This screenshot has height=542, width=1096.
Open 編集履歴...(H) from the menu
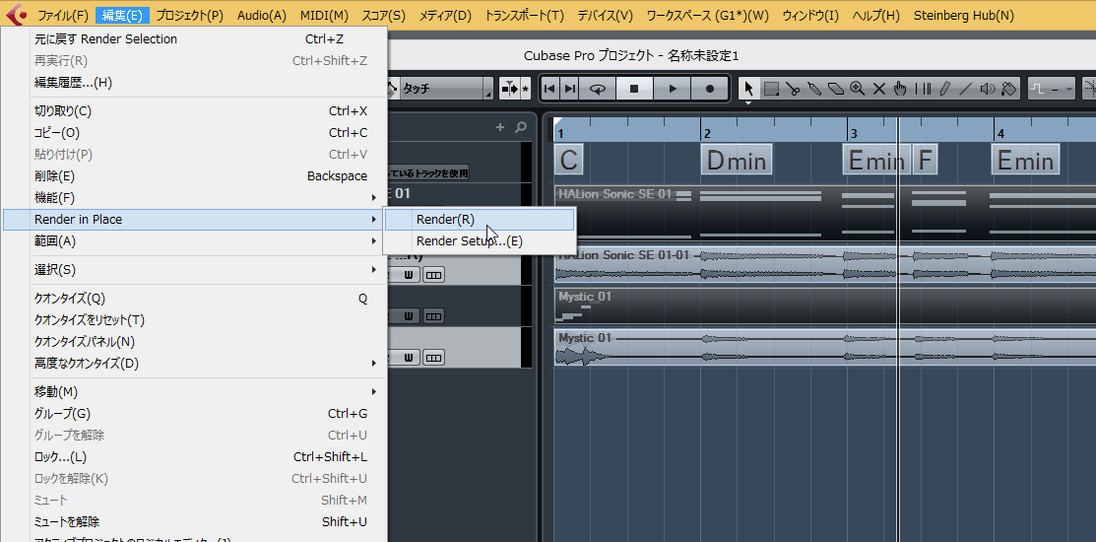click(195, 83)
